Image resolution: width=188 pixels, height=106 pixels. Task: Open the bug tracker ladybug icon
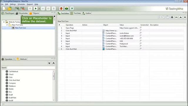[61, 9]
